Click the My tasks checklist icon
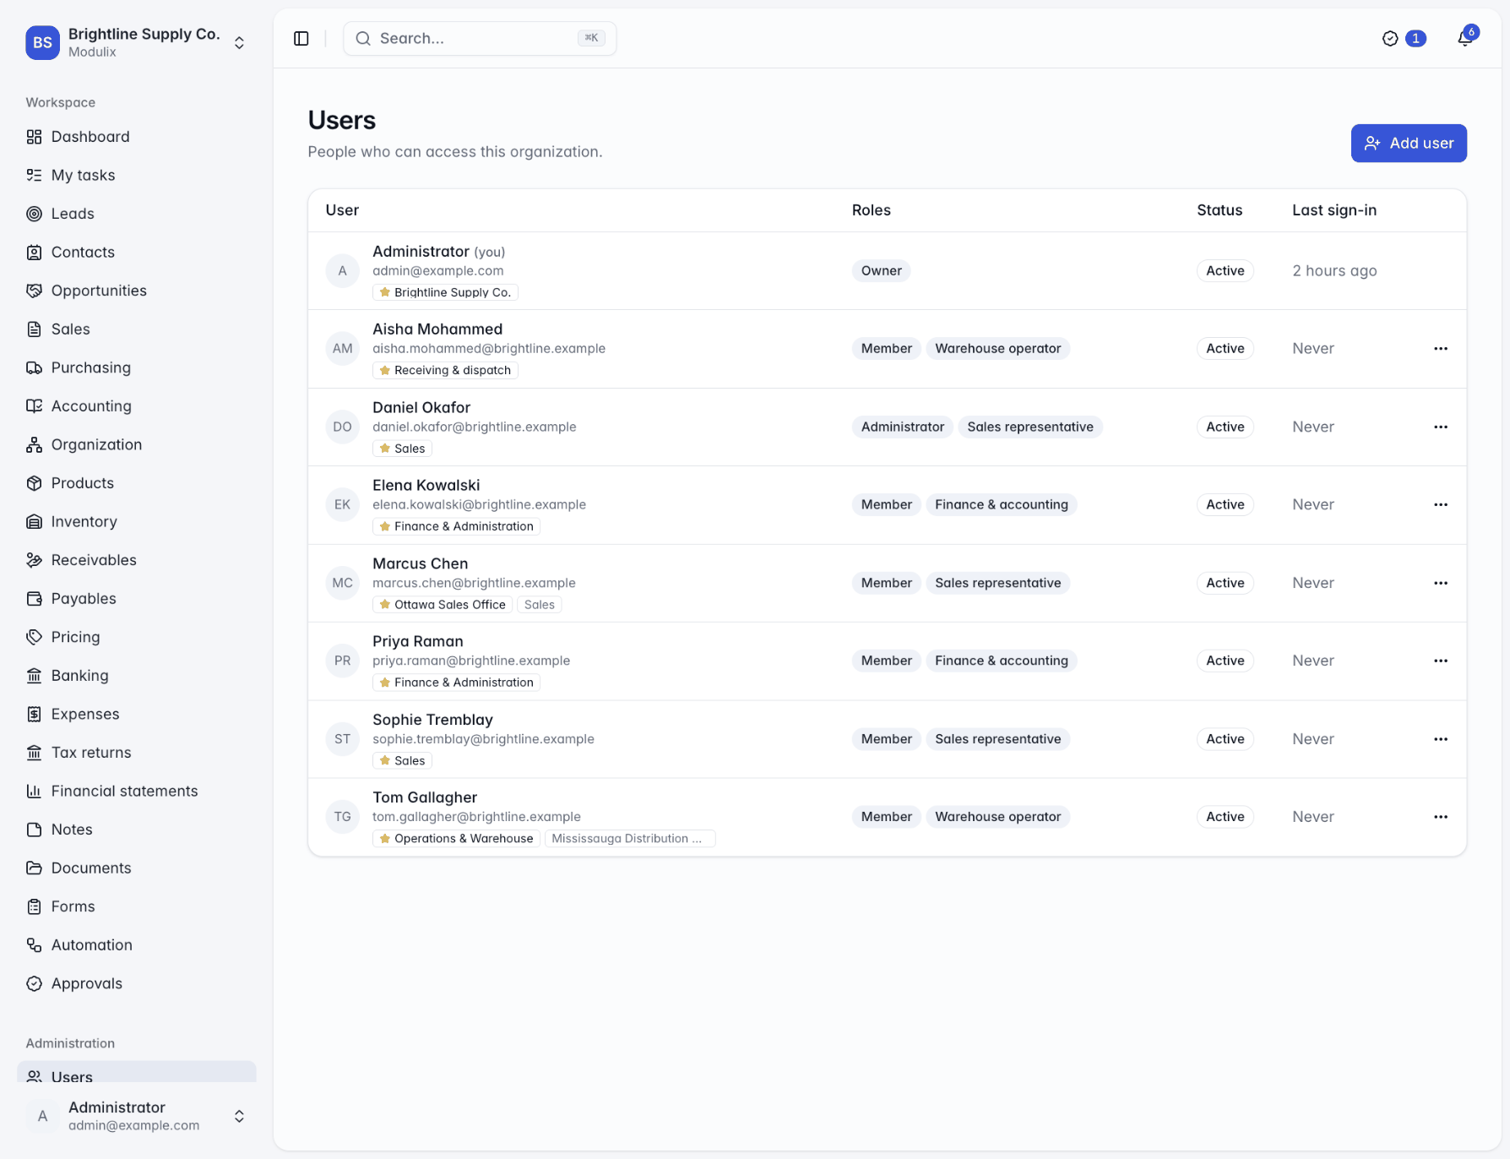The image size is (1510, 1159). click(34, 175)
